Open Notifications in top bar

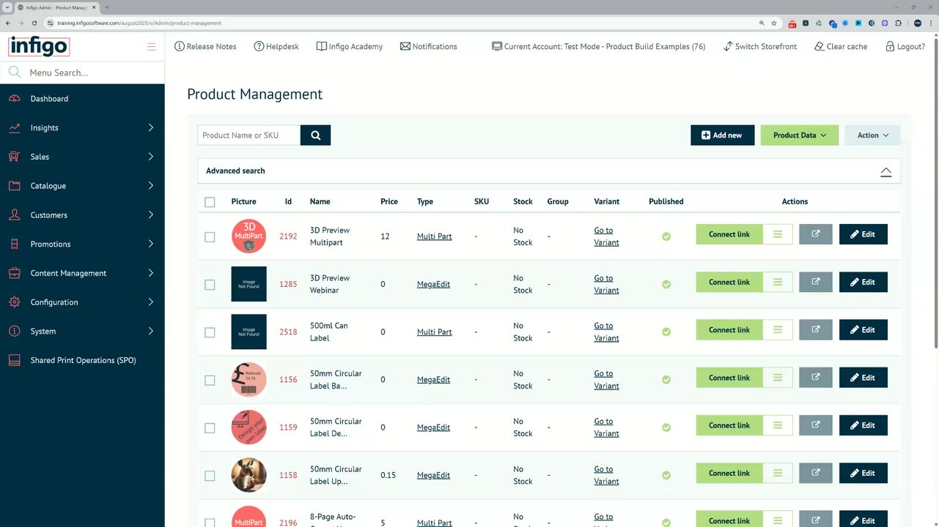pyautogui.click(x=429, y=46)
